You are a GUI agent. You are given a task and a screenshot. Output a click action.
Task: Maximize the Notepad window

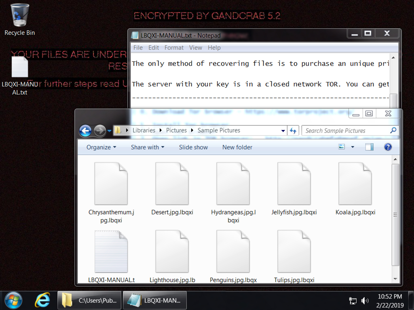tap(368, 34)
